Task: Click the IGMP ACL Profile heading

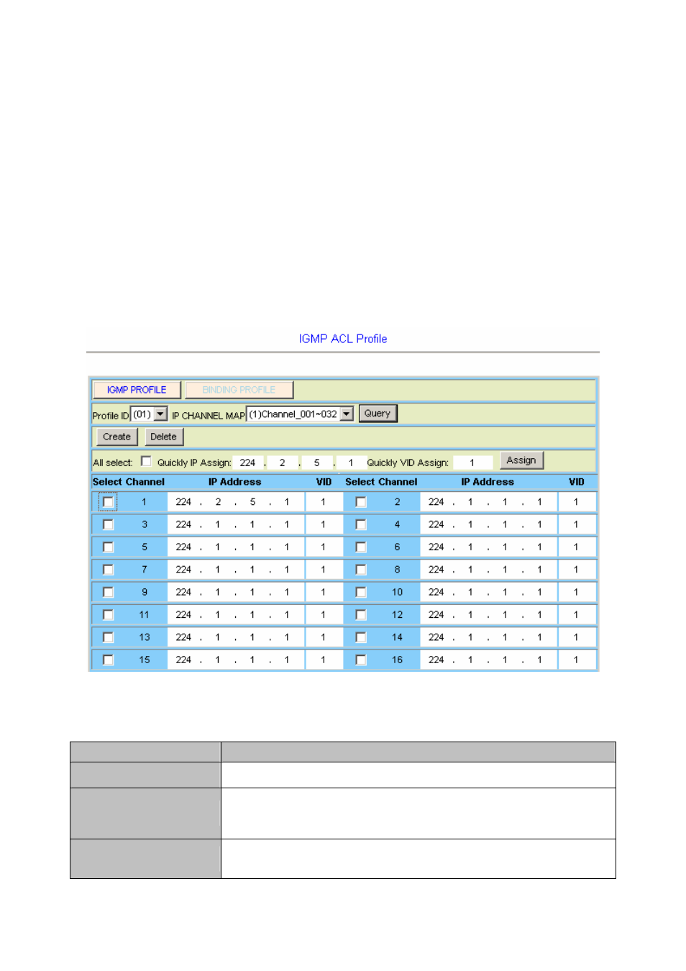Action: [x=343, y=339]
